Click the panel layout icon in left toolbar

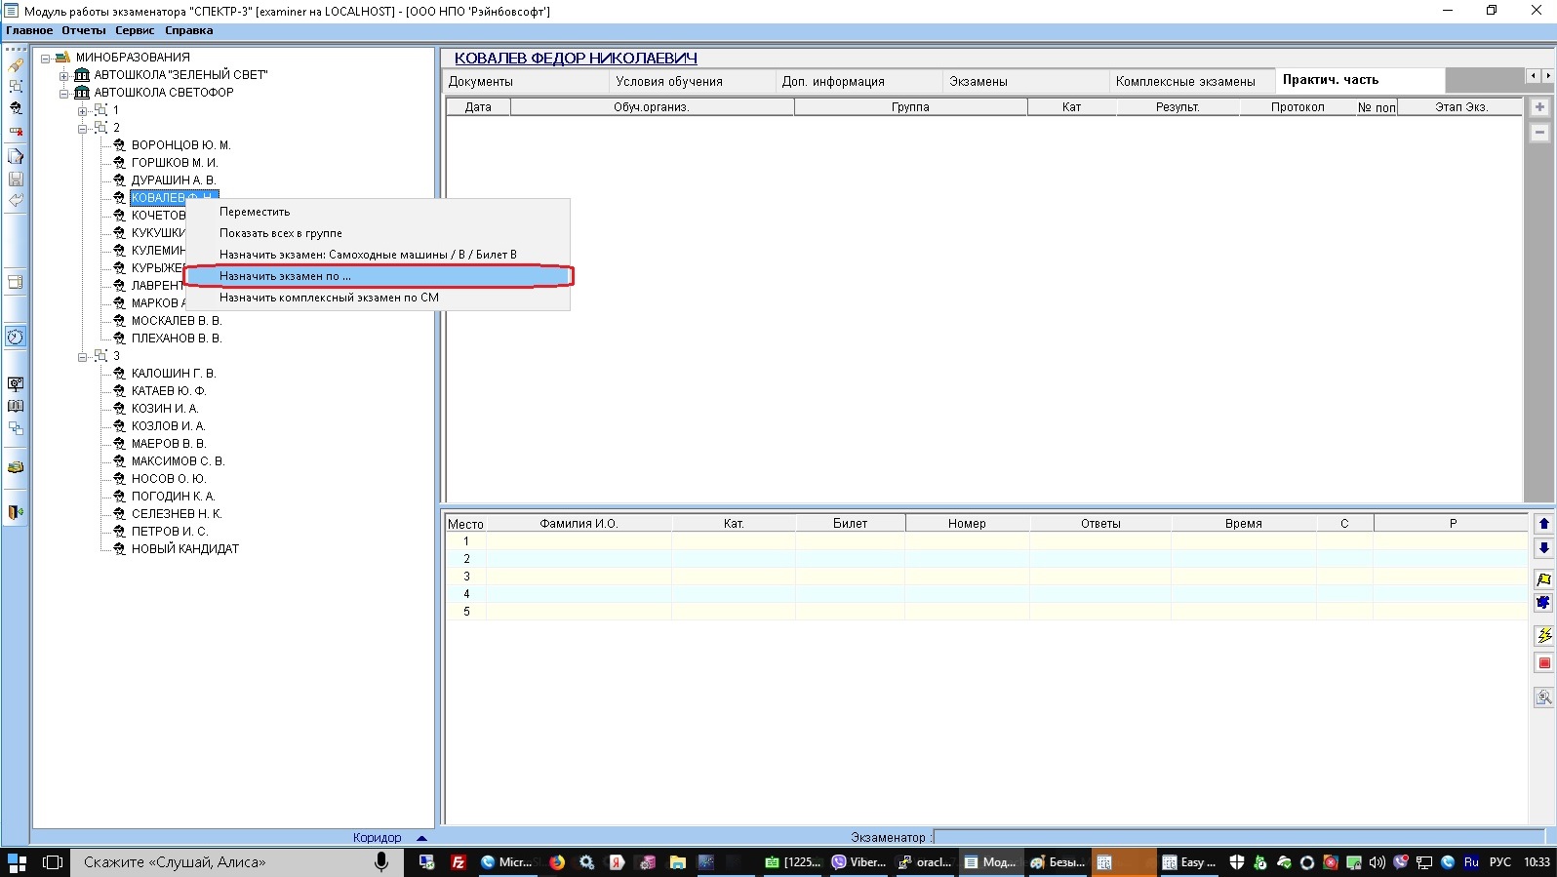(16, 282)
